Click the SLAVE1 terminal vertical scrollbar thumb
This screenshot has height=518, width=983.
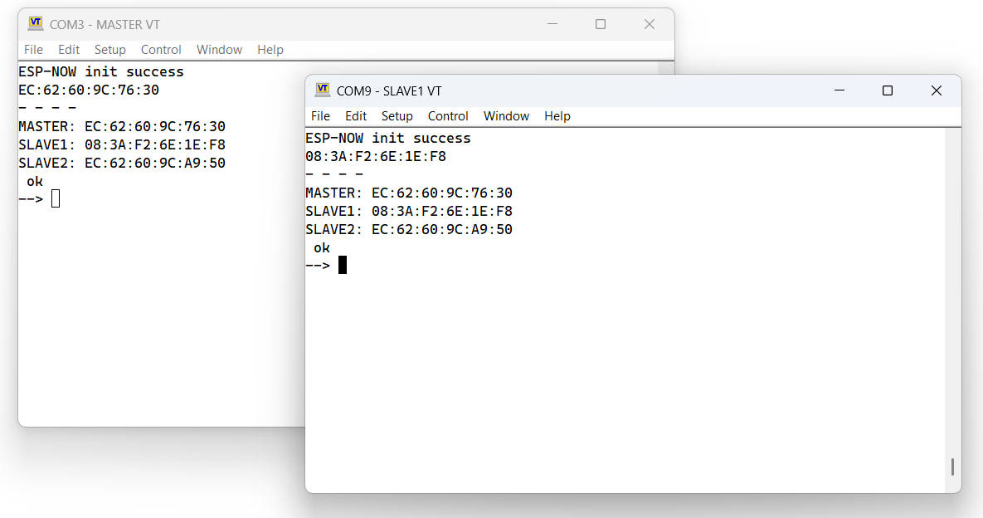[x=952, y=467]
